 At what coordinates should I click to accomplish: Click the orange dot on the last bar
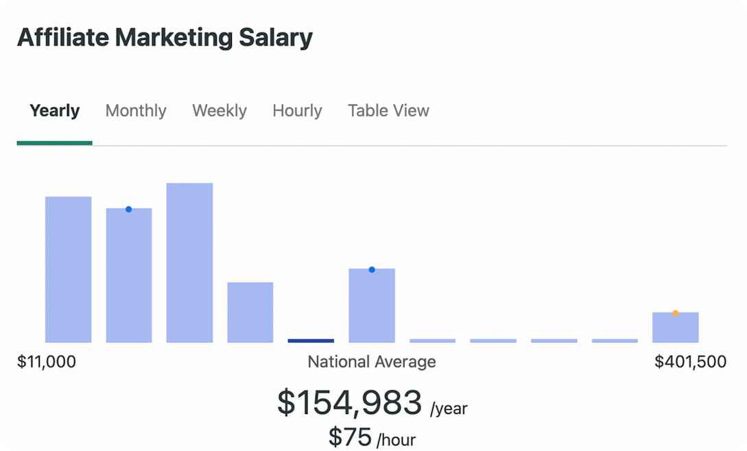676,313
